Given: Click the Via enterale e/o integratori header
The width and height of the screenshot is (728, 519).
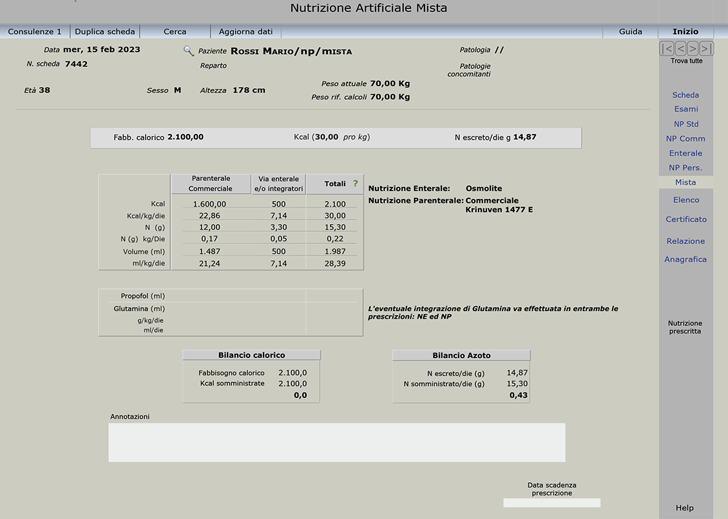Looking at the screenshot, I should (278, 184).
